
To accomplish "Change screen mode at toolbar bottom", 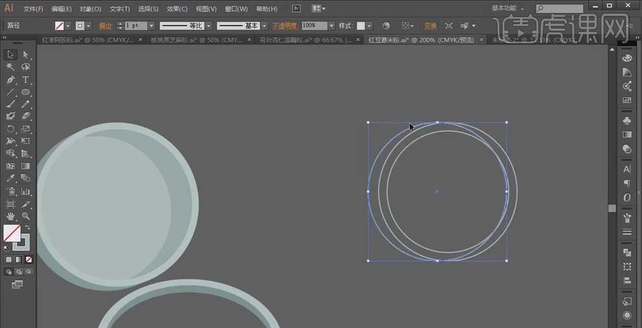I will [18, 284].
